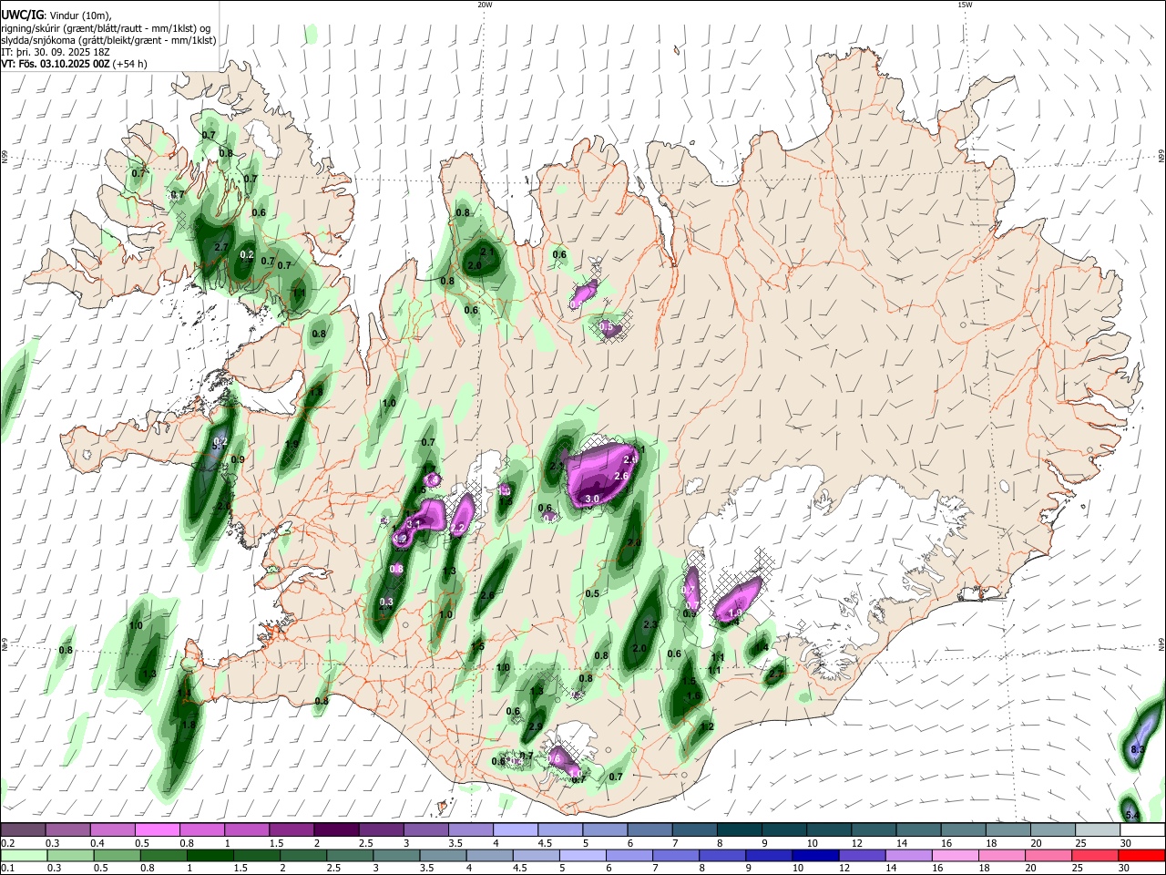Select the snow legend swatch between 1.5 and 2

point(291,829)
